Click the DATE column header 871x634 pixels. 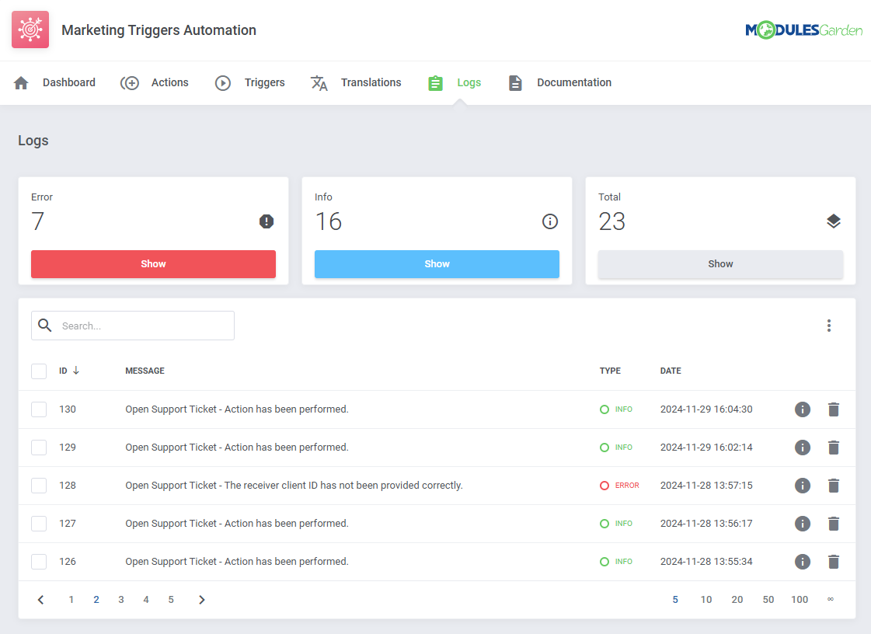pyautogui.click(x=671, y=371)
